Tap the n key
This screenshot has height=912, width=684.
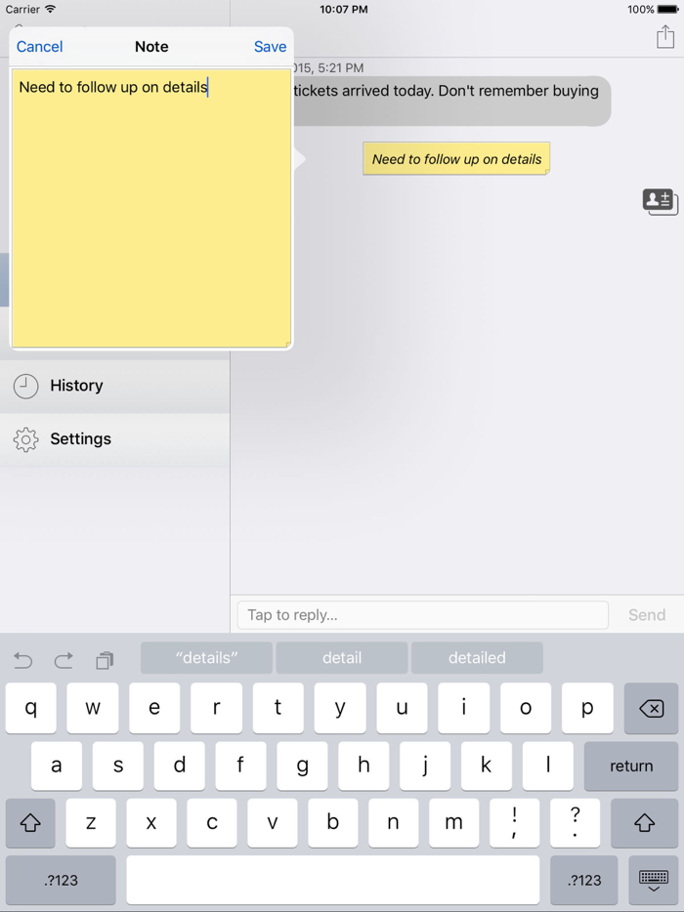click(x=394, y=822)
